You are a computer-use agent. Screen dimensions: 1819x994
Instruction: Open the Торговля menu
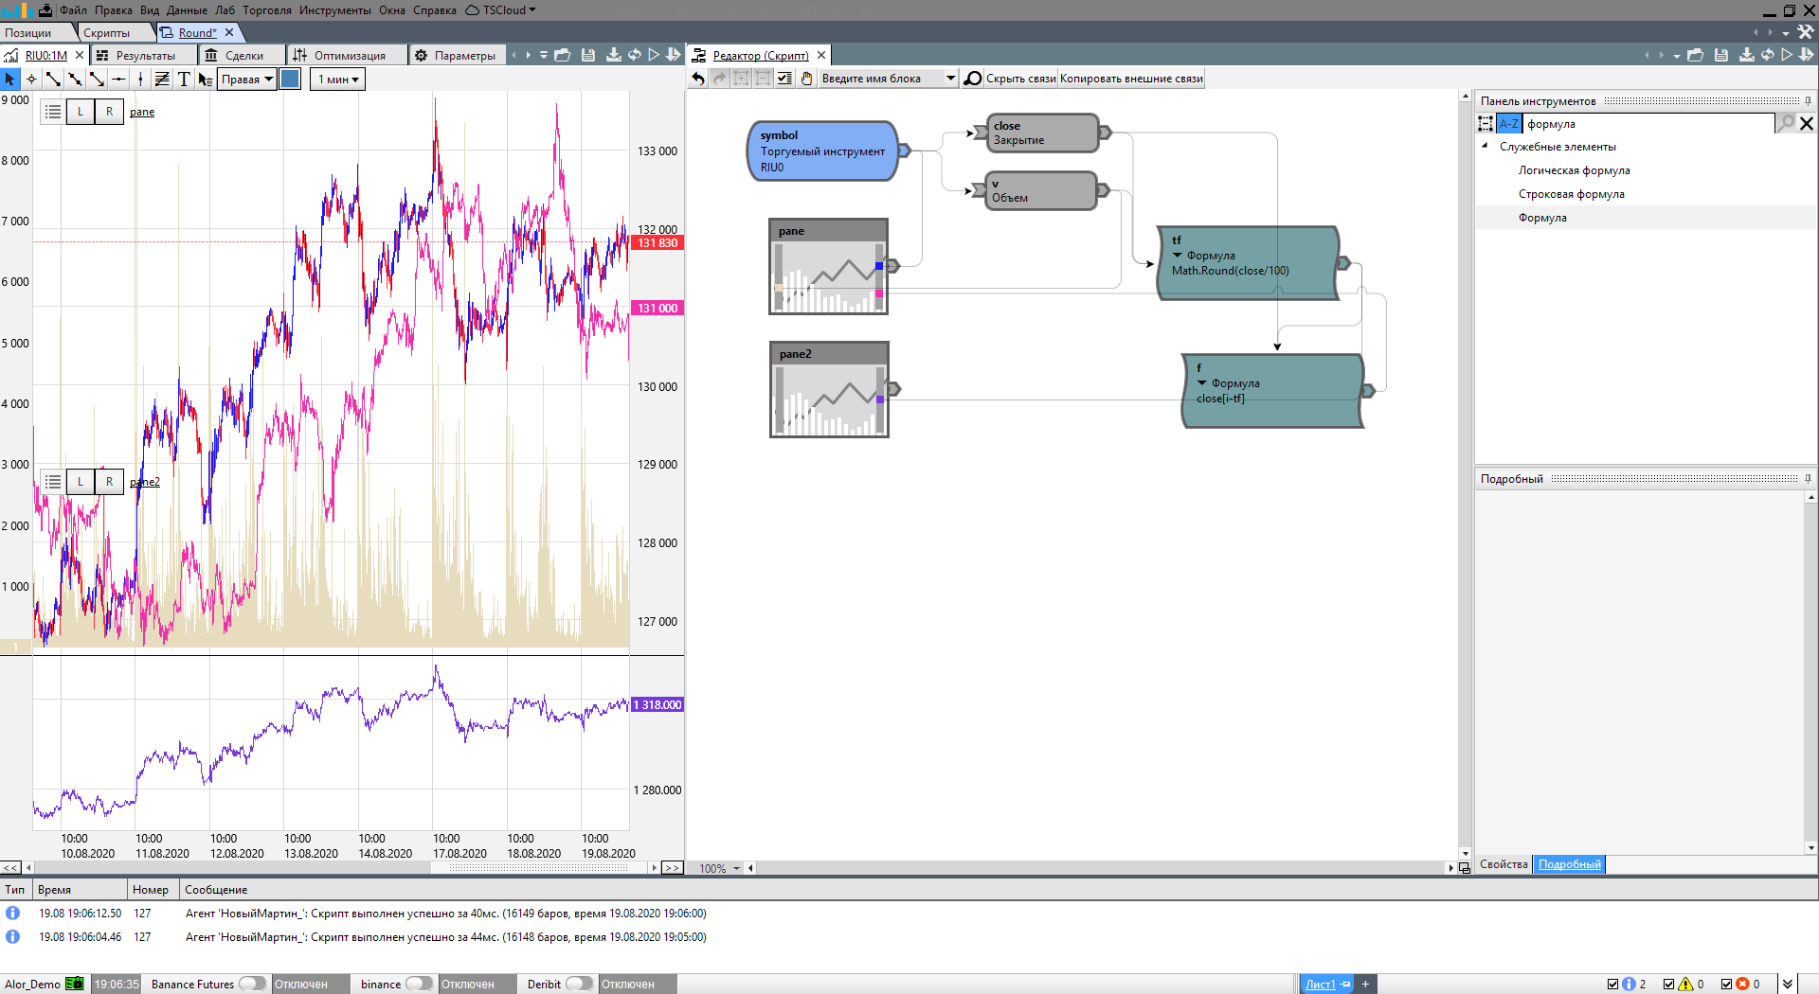click(x=266, y=10)
